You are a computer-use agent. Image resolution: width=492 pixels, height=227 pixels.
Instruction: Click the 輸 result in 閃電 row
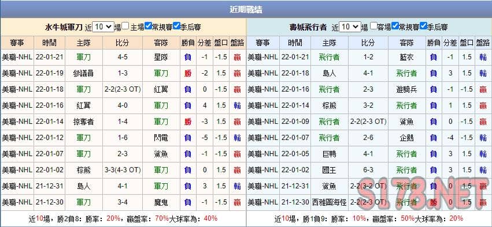[237, 138]
